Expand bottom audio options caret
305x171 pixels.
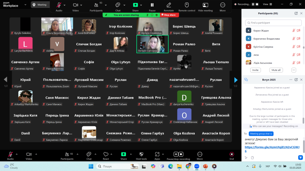coord(17,154)
